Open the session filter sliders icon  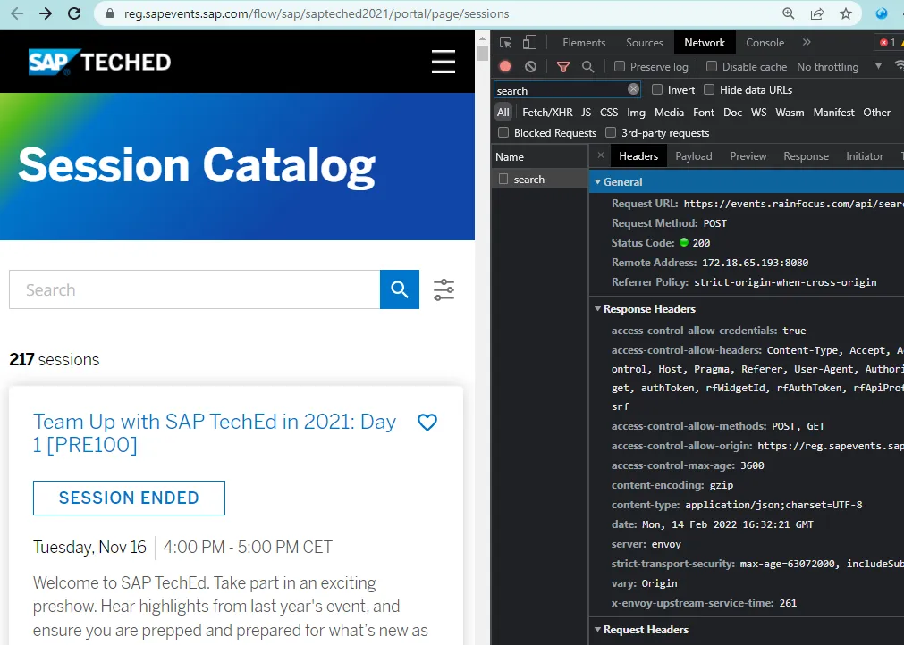444,289
